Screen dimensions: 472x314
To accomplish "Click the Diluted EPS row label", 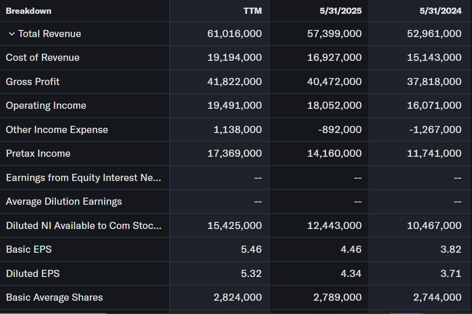I will tap(33, 274).
